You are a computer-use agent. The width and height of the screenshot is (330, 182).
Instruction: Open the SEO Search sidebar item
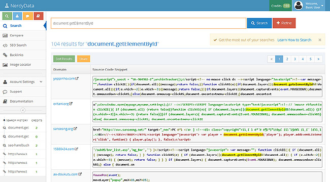click(x=23, y=45)
